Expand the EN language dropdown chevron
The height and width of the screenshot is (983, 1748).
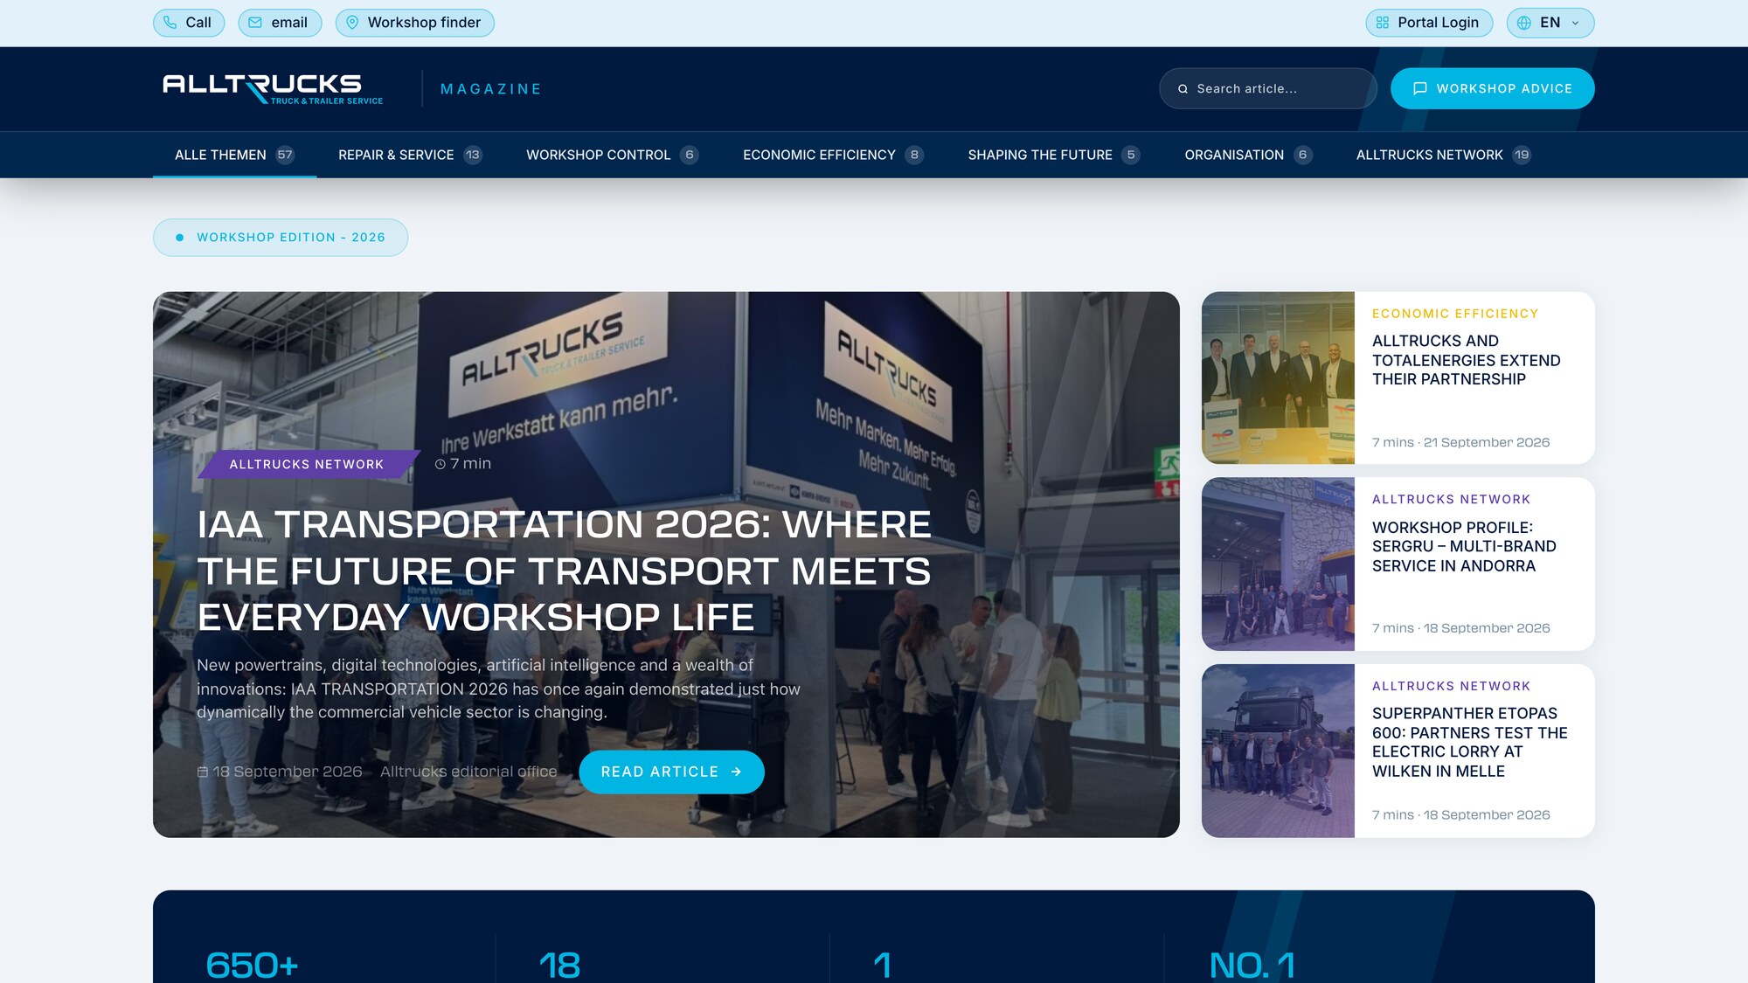1576,24
